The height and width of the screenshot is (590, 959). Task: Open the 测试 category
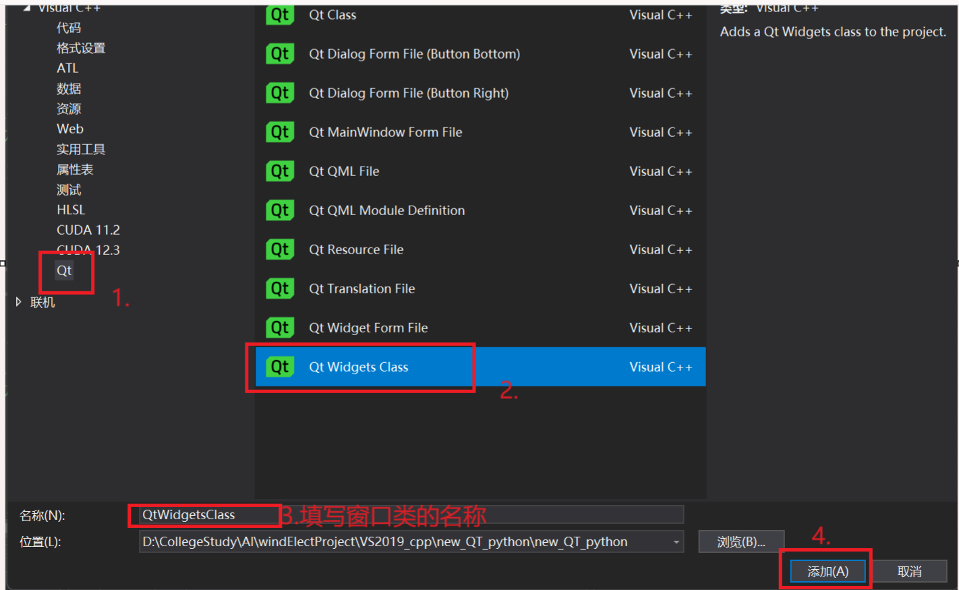69,189
